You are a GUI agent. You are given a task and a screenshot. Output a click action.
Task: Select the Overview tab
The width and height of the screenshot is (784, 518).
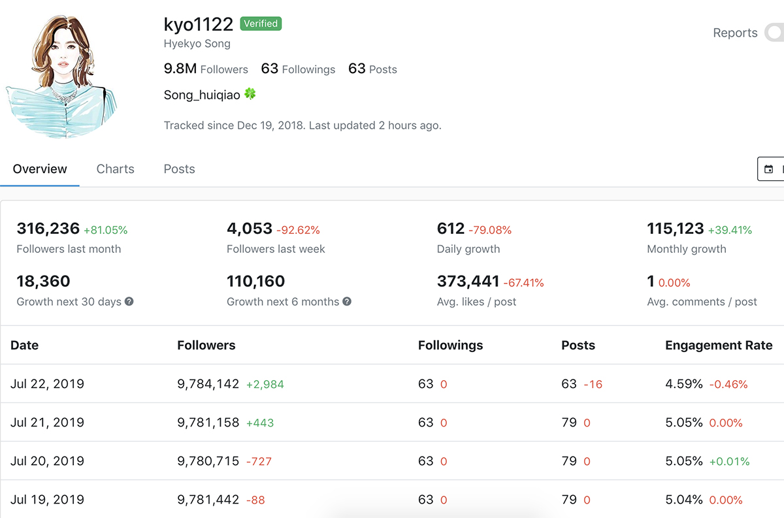(x=40, y=169)
